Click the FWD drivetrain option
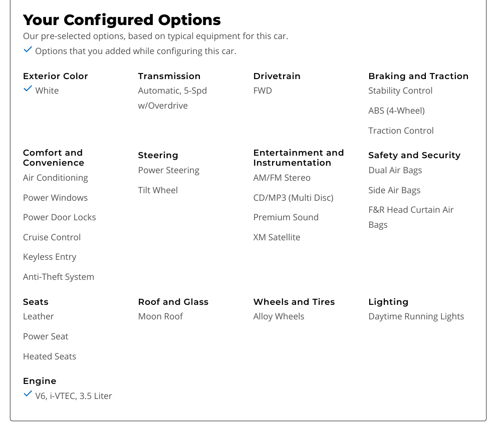Viewport: 489px width, 425px height. tap(263, 91)
